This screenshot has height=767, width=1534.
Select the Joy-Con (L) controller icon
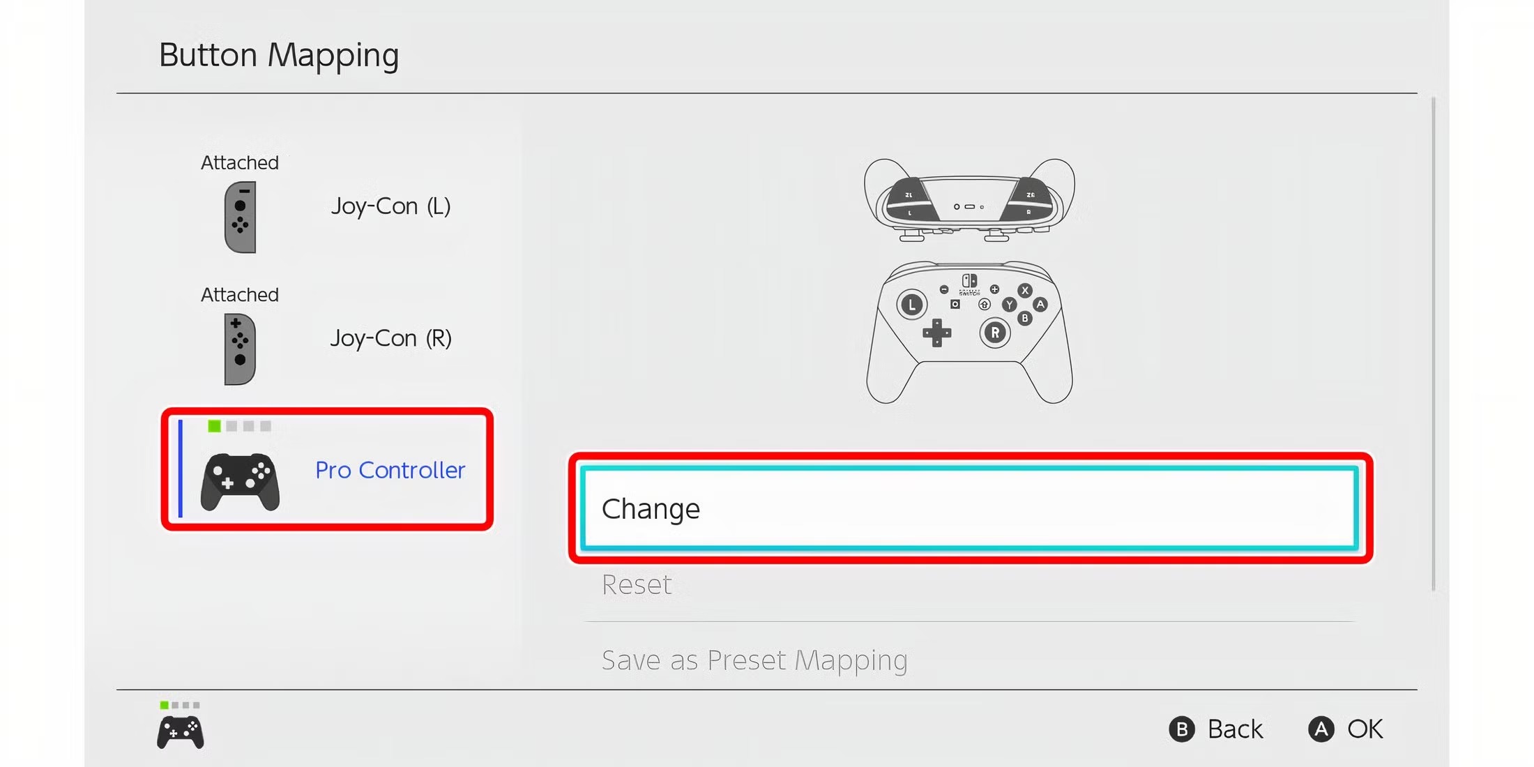pyautogui.click(x=240, y=217)
